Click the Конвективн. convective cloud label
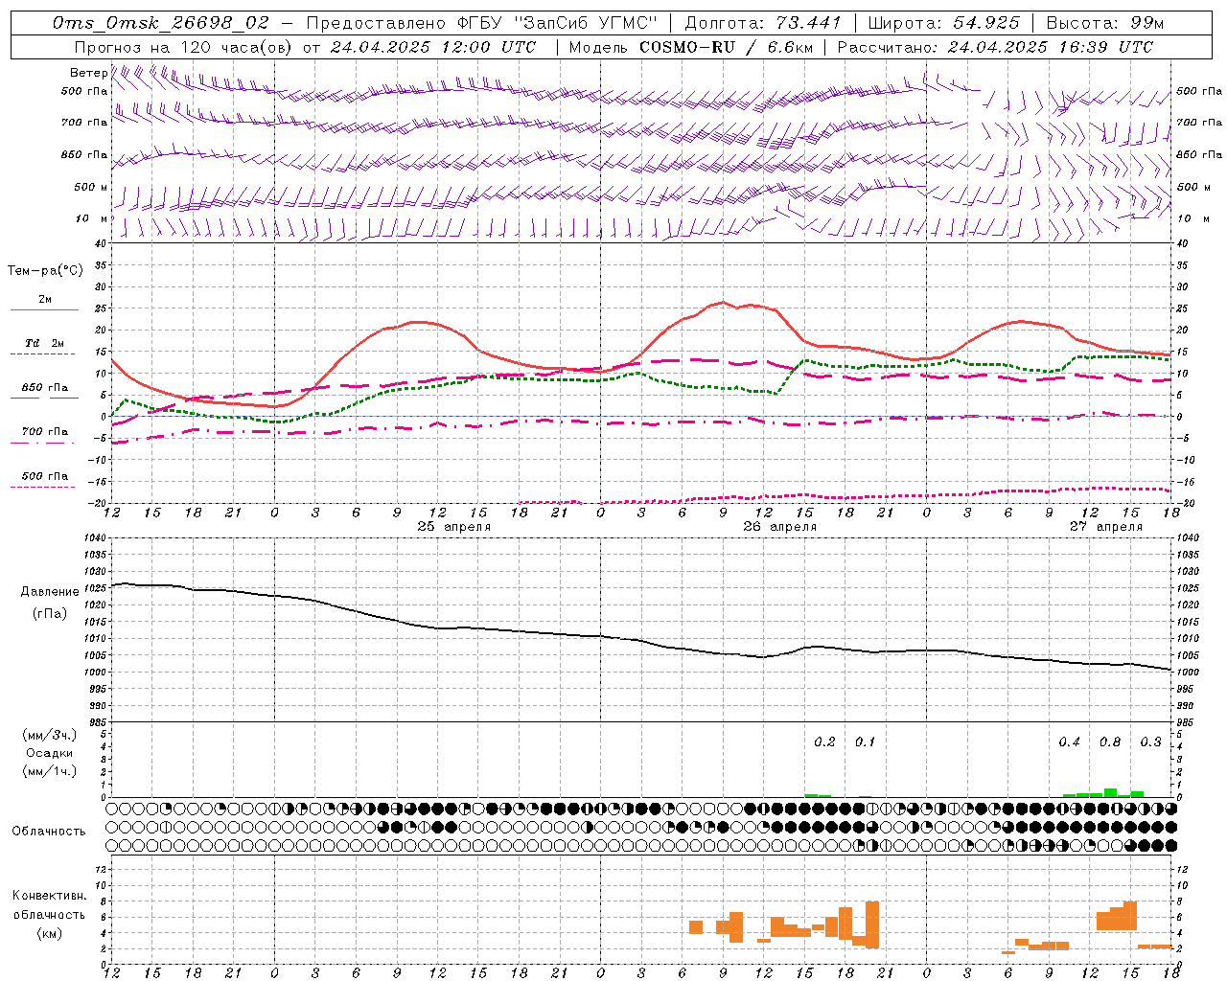 [x=49, y=896]
